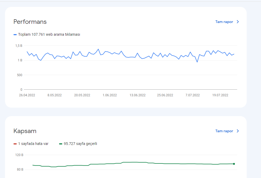Click the 7.07.2022 date axis label
Image resolution: width=261 pixels, height=178 pixels.
pos(193,95)
